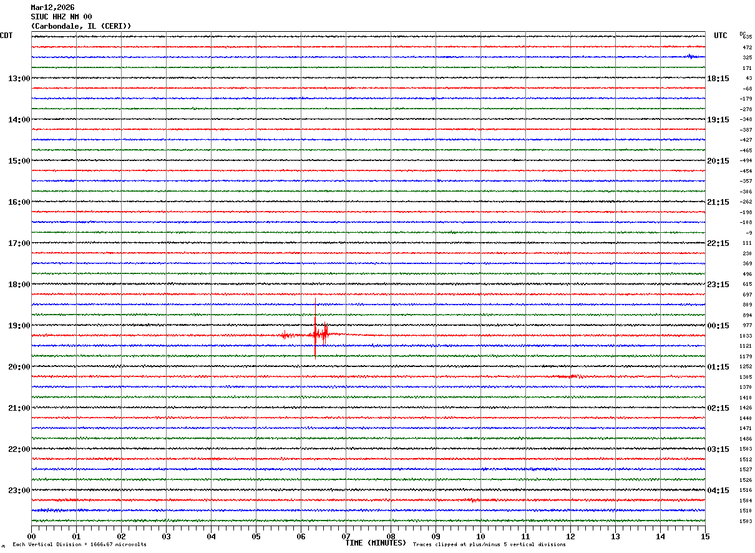Click the "20:15" UTC time label
Viewport: 755px width, 553px height.
pos(718,161)
